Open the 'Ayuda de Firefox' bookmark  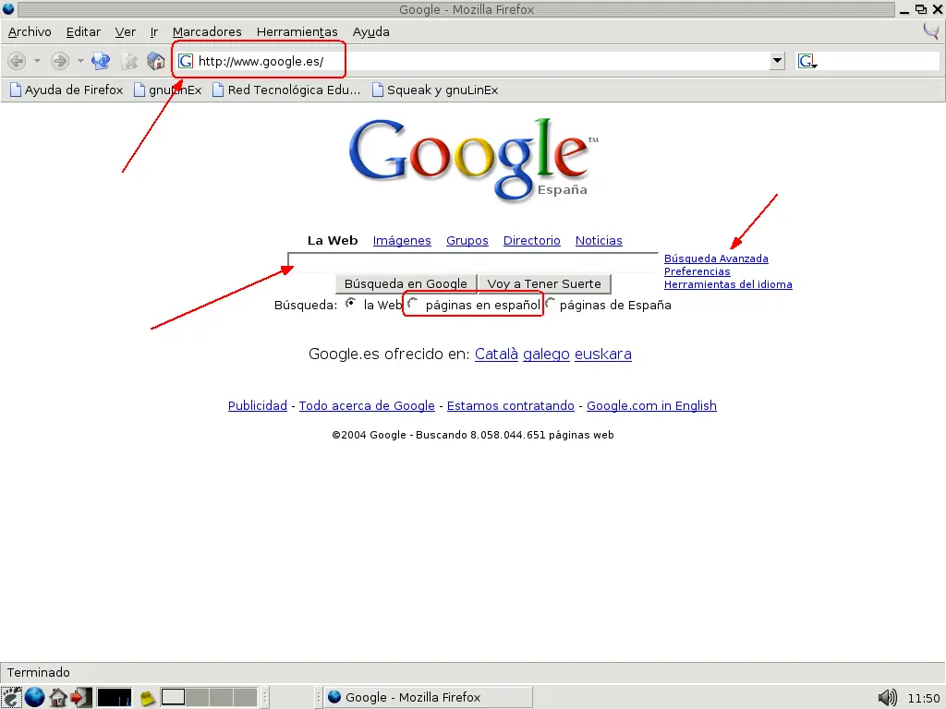tap(67, 90)
